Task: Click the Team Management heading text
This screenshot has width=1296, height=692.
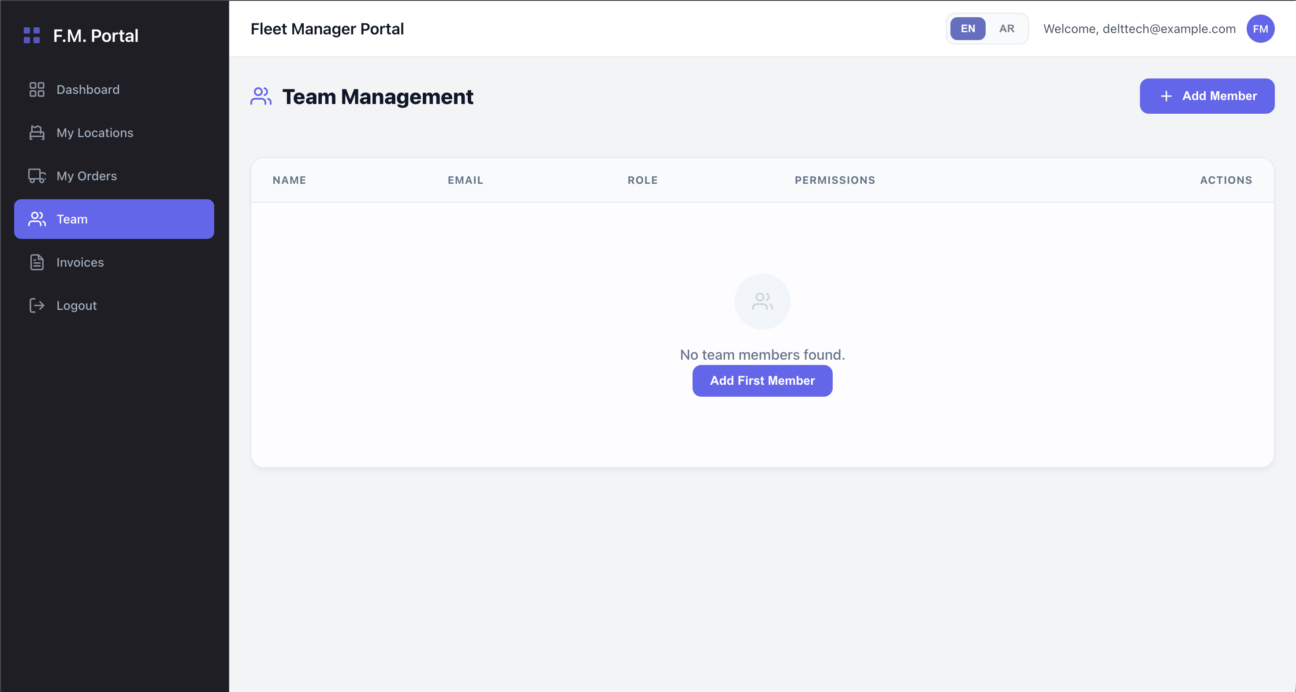Action: pyautogui.click(x=377, y=97)
